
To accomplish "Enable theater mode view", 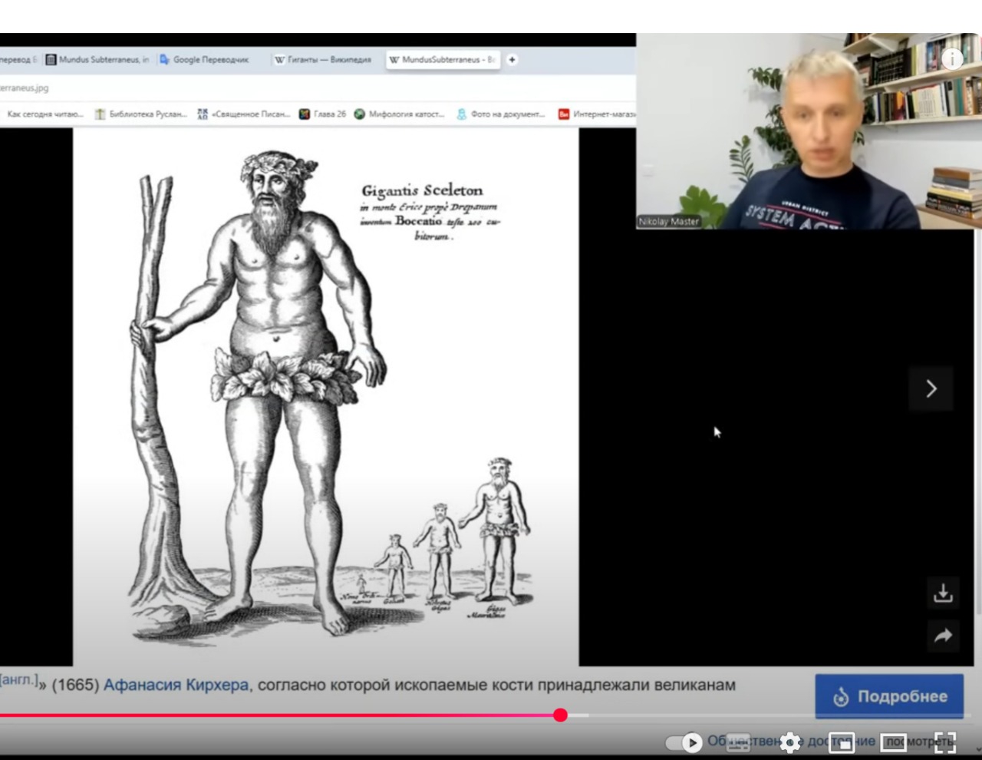I will 893,742.
